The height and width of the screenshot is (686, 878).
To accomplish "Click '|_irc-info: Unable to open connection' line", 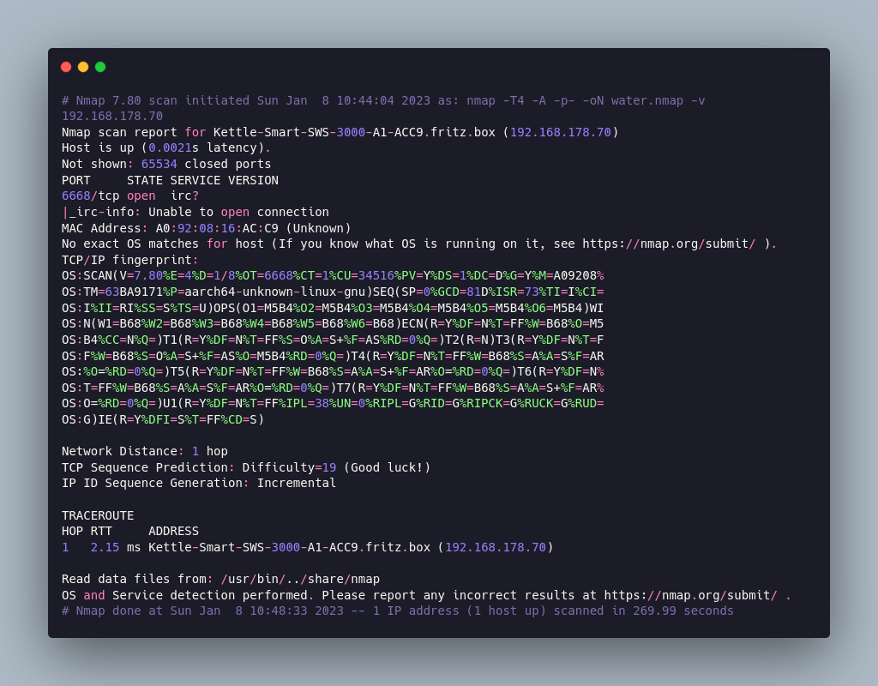I will [x=195, y=213].
